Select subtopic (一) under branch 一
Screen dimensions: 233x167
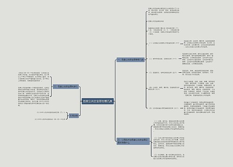tap(164, 44)
